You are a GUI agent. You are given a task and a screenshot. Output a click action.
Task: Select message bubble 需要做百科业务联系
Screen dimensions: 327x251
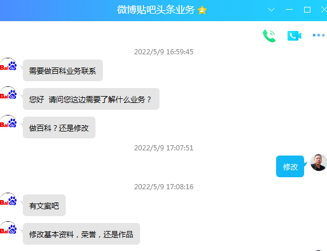pos(63,70)
